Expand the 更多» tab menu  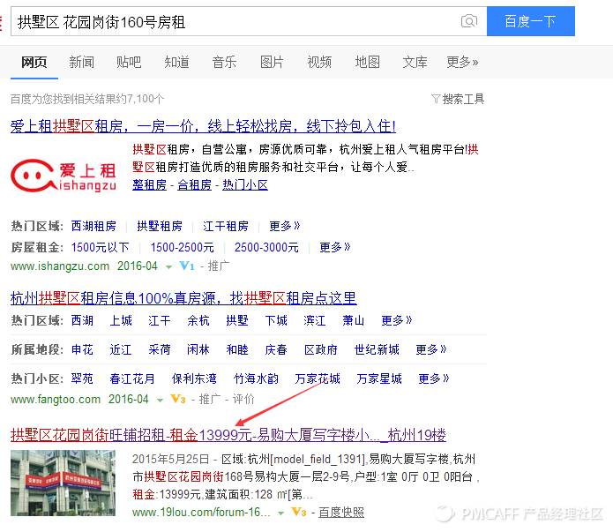462,62
